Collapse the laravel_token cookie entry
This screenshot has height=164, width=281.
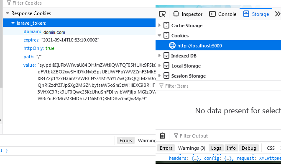point(13,23)
